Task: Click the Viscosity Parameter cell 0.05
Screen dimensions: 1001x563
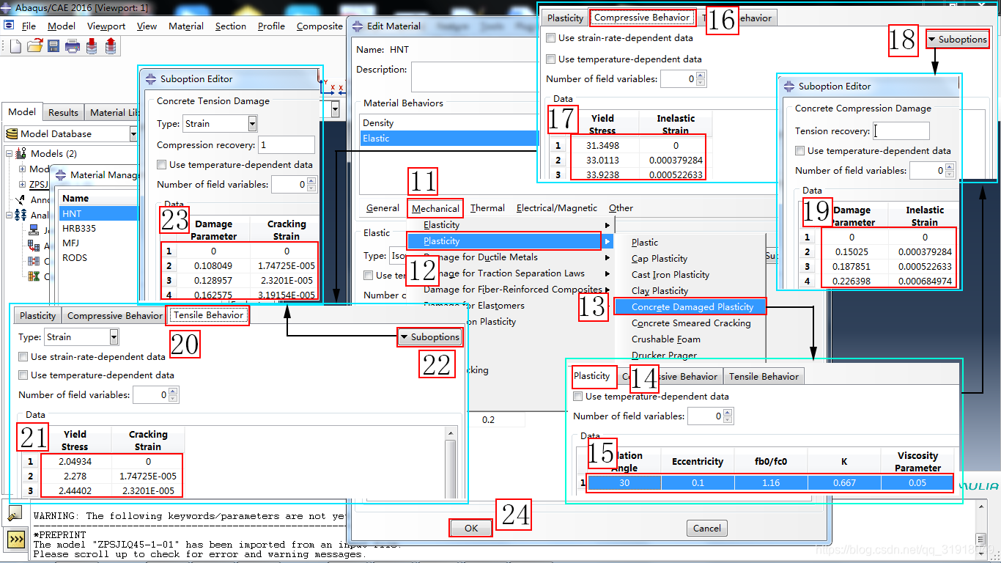Action: (917, 483)
